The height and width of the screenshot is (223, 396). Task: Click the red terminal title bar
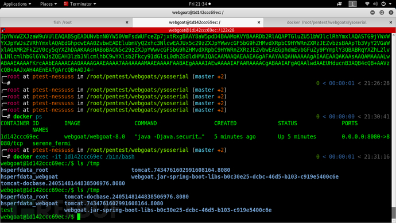click(x=198, y=30)
